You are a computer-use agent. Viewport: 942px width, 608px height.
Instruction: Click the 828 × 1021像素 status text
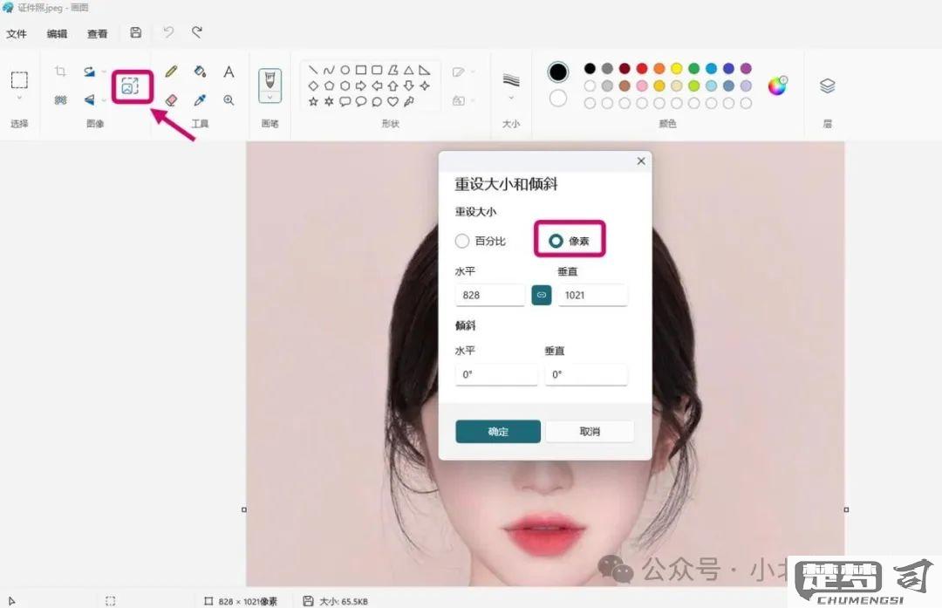pos(248,601)
